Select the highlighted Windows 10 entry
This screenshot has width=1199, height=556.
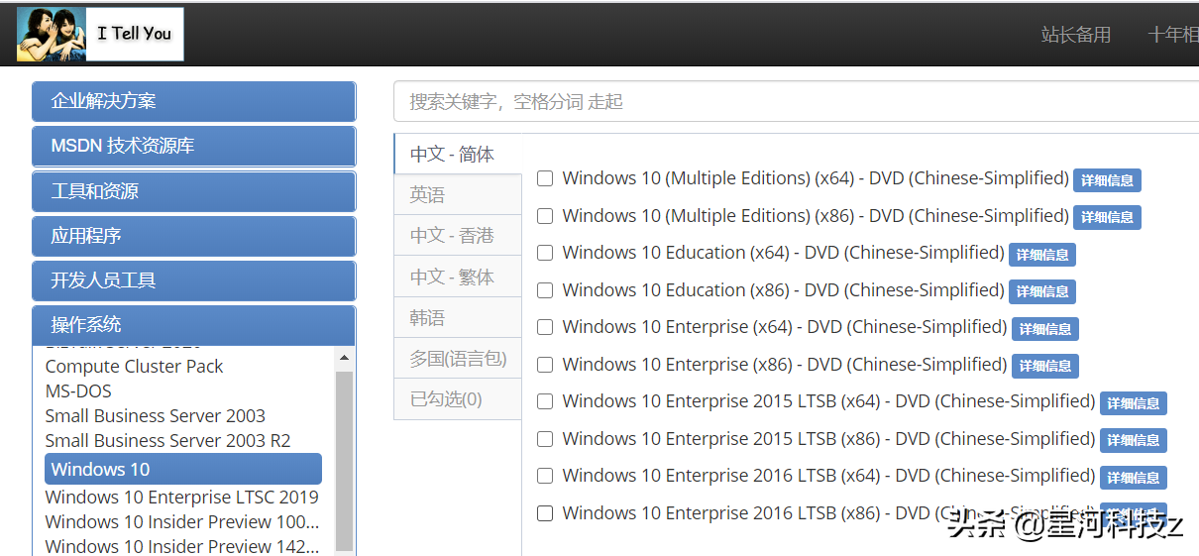pos(183,469)
